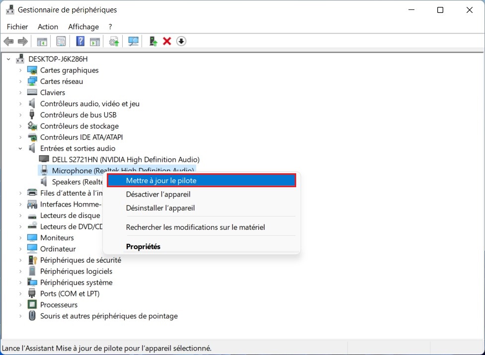Click the Back arrow in toolbar
485x355 pixels.
coord(8,41)
